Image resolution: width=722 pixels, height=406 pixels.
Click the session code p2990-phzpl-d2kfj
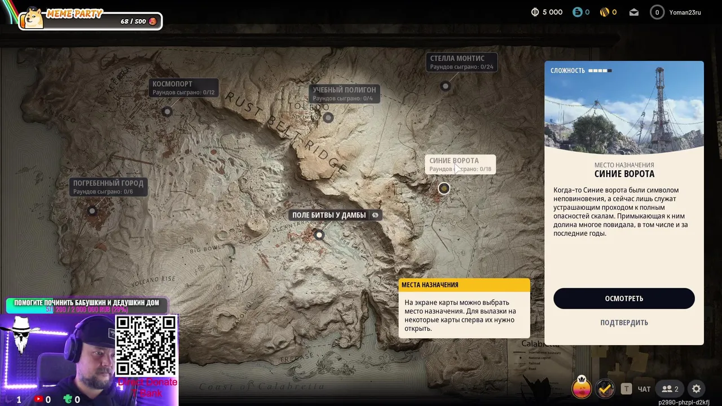[684, 402]
